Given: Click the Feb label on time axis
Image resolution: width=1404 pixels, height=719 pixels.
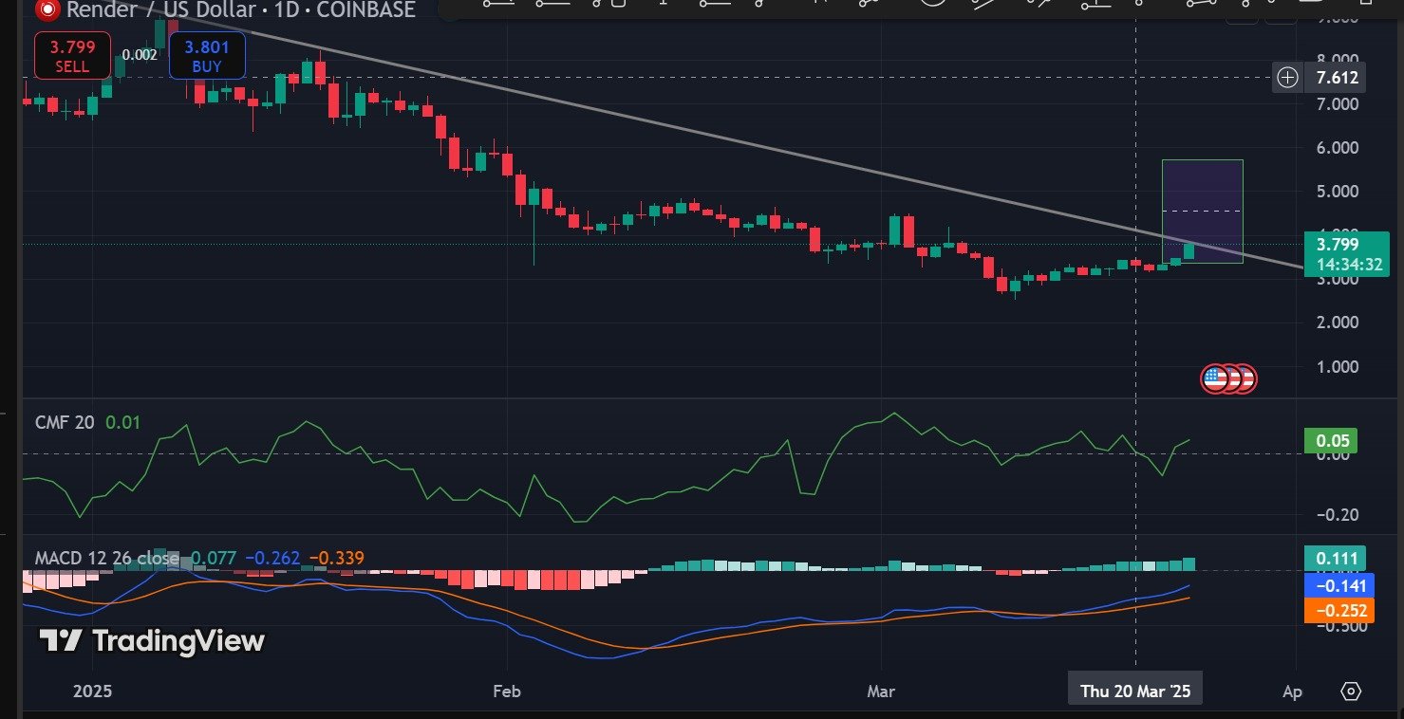Looking at the screenshot, I should tap(507, 691).
